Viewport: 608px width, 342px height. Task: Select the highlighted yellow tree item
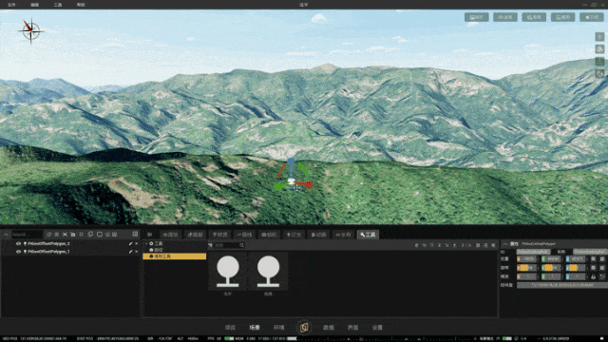coord(175,256)
